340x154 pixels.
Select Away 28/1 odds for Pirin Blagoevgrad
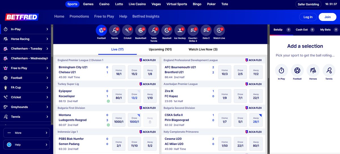tap(256, 120)
